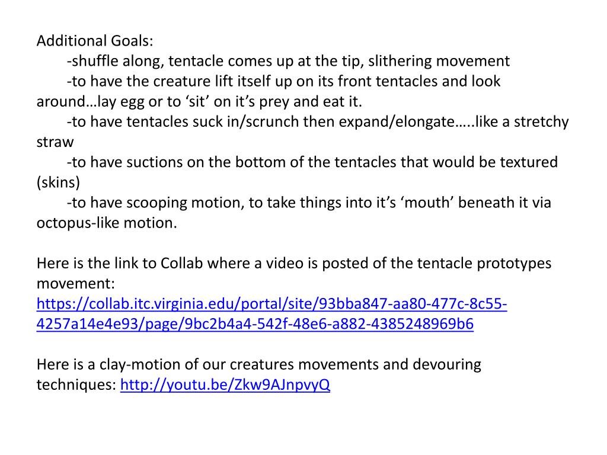Click the 'octopus-like motion.' text
Image resolution: width=607 pixels, height=455 pixels.
(107, 223)
